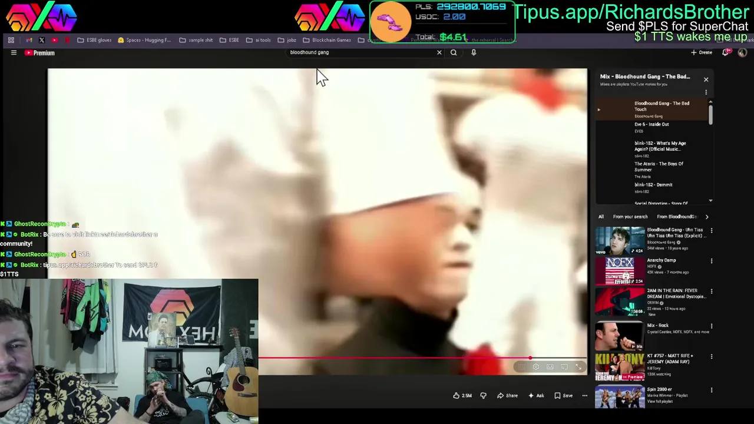Open the Uhn Tiss Uhn Tiss video thumbnail

pos(620,241)
